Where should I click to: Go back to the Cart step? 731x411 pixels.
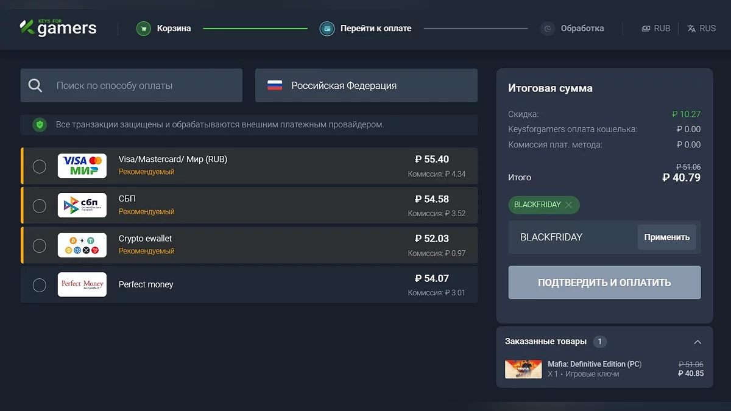pos(174,29)
